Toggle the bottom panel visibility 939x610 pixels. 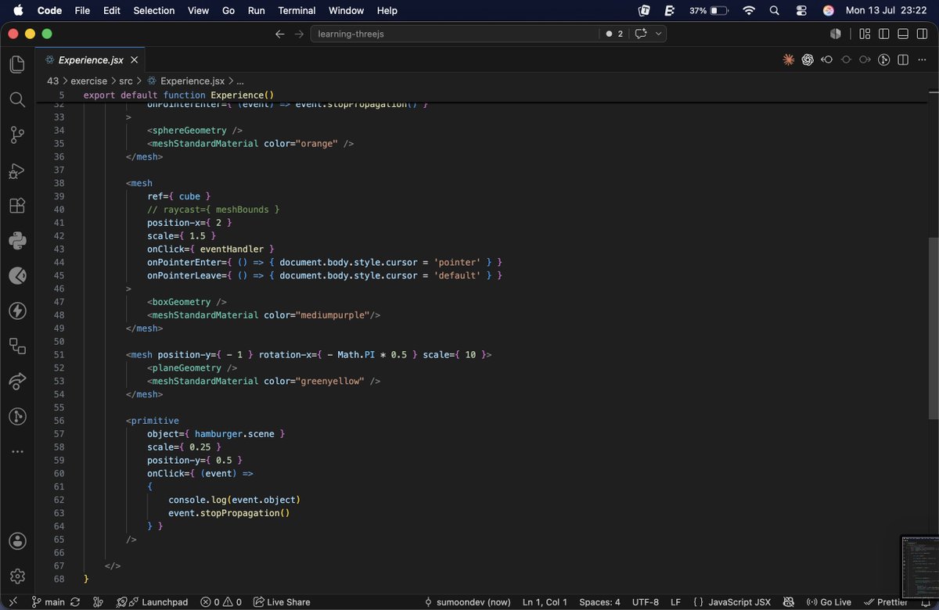903,34
